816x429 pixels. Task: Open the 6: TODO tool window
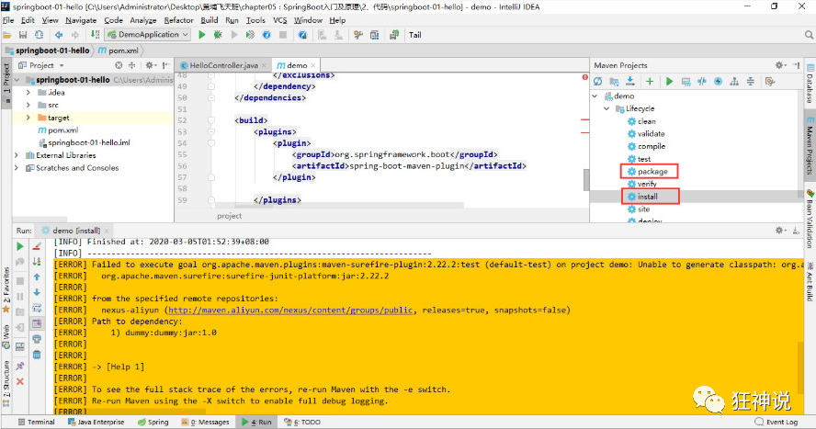pos(302,423)
